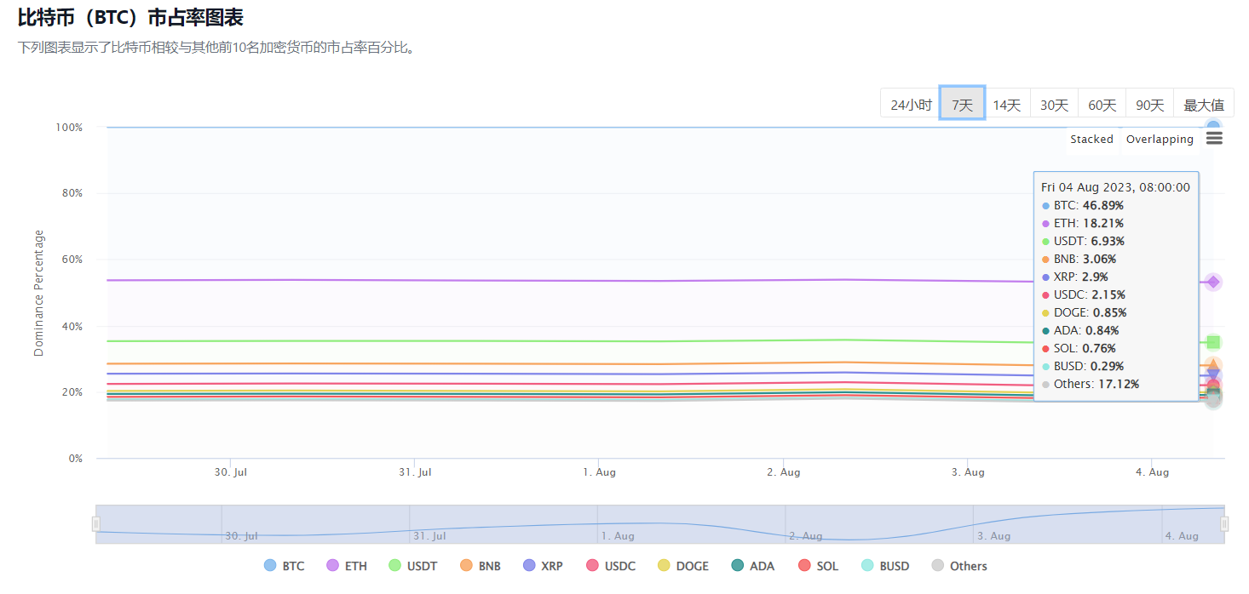This screenshot has height=594, width=1249.
Task: Select the 24小时 time range tab
Action: click(911, 105)
